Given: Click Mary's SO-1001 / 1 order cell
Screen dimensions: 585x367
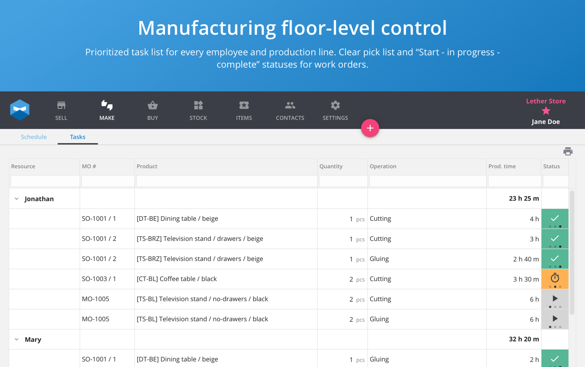Looking at the screenshot, I should coord(107,358).
